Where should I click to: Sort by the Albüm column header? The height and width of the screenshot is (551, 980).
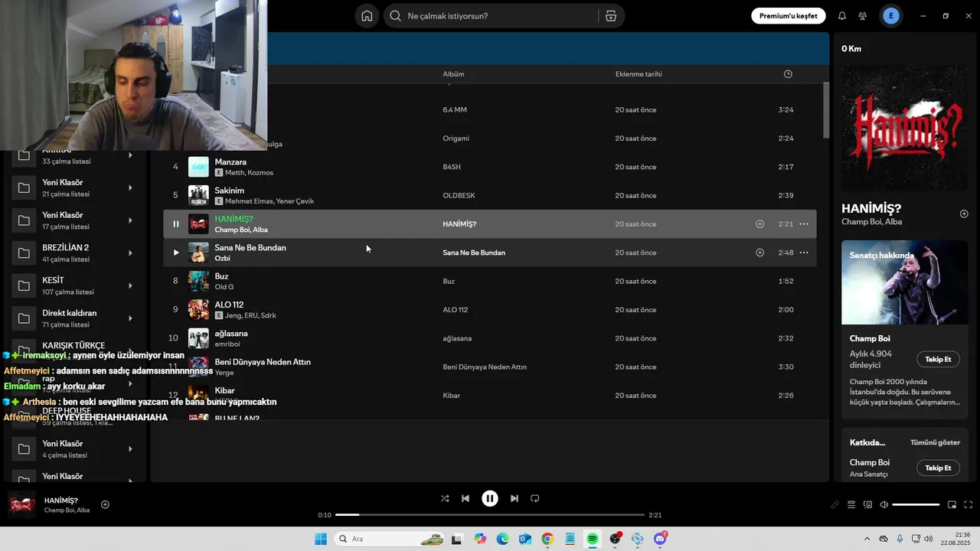[453, 74]
